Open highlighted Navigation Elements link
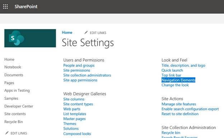 click(x=178, y=80)
